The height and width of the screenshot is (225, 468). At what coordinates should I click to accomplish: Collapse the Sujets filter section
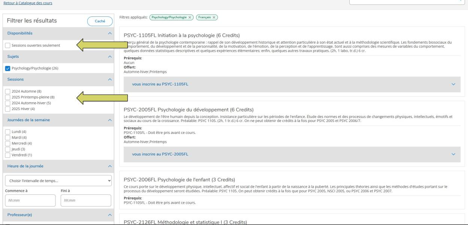110,56
